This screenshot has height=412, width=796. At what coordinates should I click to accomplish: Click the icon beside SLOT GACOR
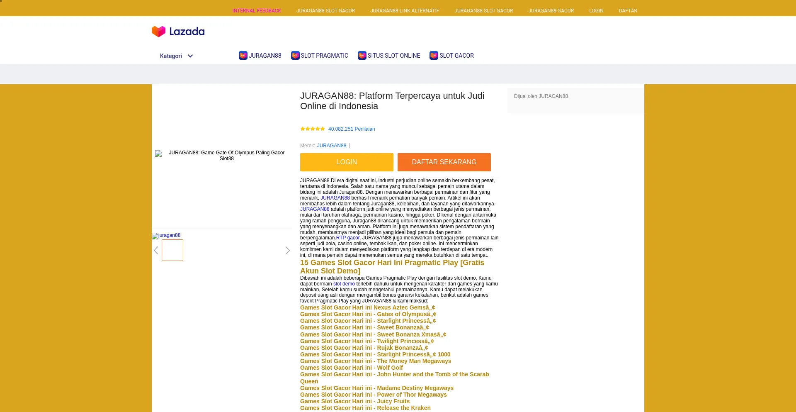click(x=434, y=56)
